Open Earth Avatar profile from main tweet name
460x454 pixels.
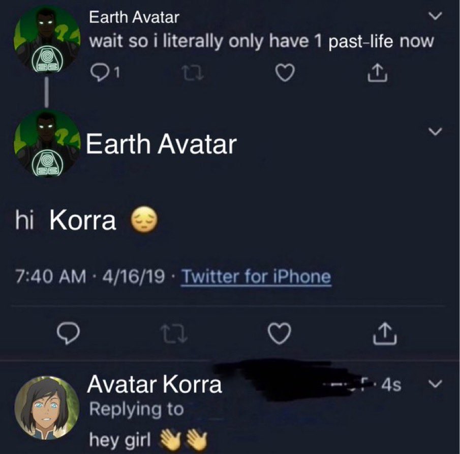161,145
